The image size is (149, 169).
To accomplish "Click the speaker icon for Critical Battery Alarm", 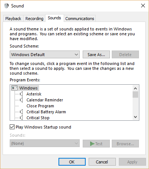I will point(21,112).
